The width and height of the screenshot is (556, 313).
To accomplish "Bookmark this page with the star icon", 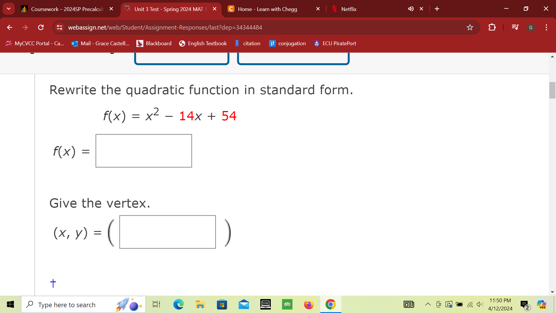I will pyautogui.click(x=470, y=27).
